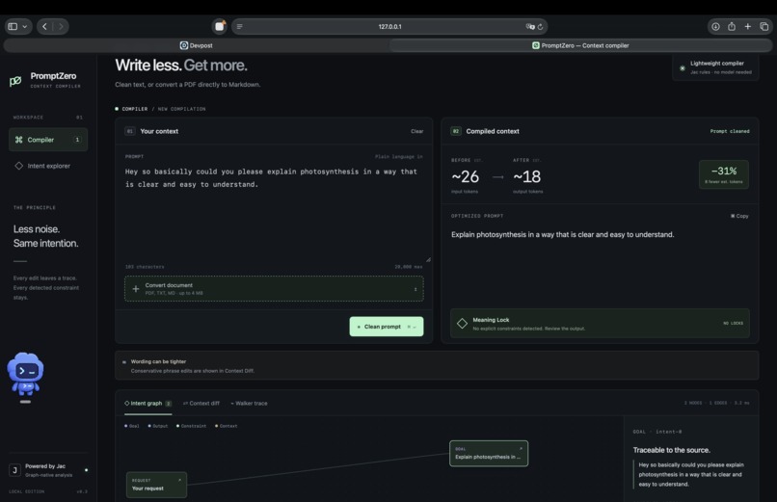Click the Constraint legend dot
This screenshot has width=777, height=502.
tap(177, 426)
